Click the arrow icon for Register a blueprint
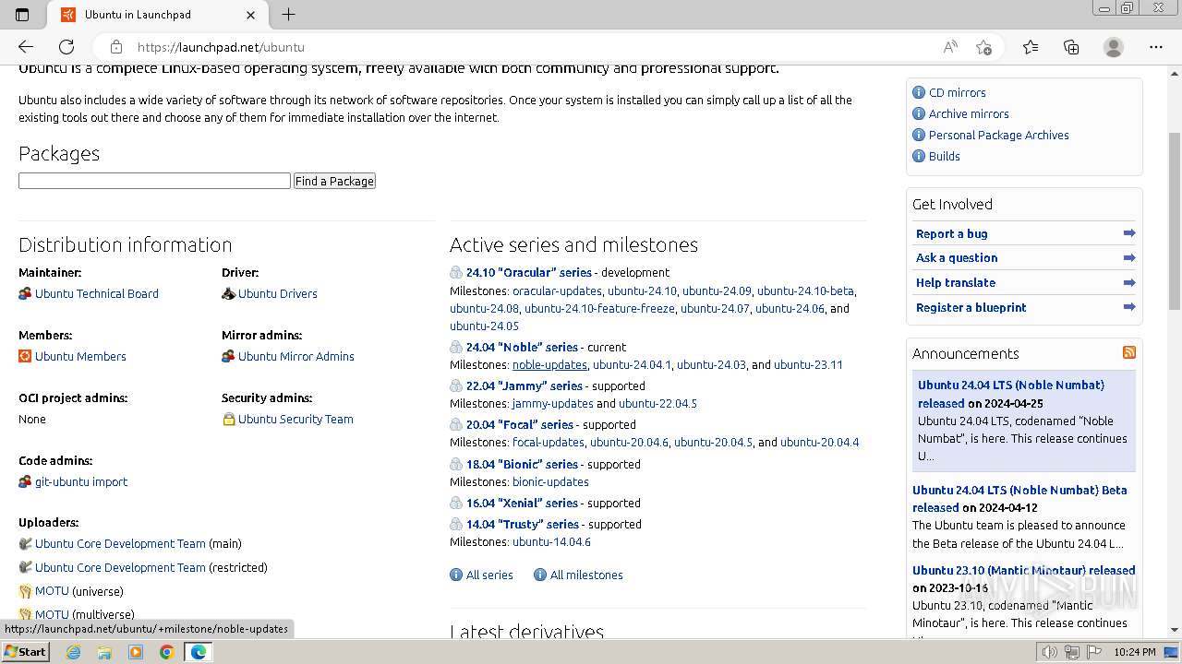The height and width of the screenshot is (664, 1182). pyautogui.click(x=1128, y=308)
